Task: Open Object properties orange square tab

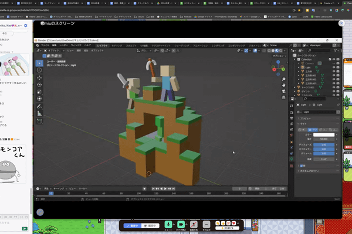Action: pyautogui.click(x=292, y=142)
